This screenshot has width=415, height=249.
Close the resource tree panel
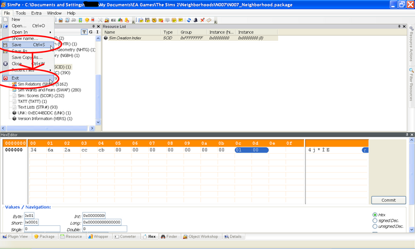coord(98,27)
